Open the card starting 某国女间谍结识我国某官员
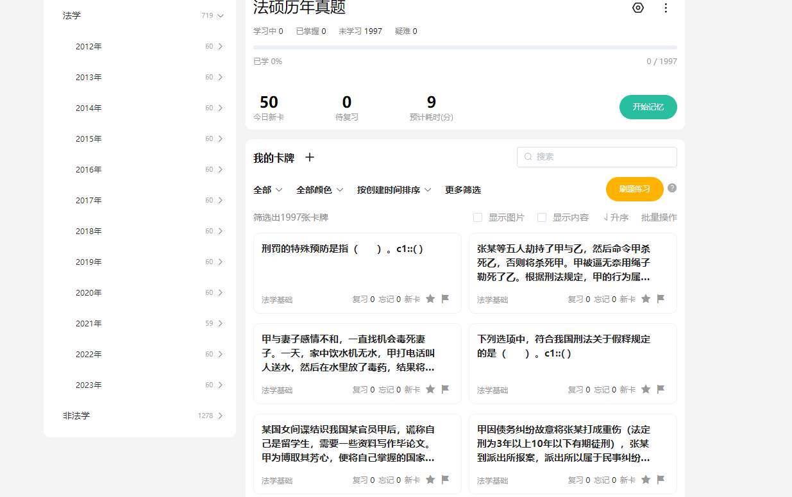 [357, 454]
